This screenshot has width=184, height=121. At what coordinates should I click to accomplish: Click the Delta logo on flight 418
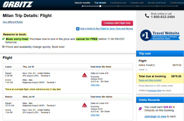click(x=85, y=75)
